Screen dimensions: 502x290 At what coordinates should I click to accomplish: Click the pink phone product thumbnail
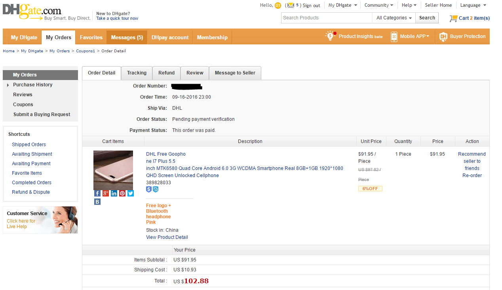click(x=113, y=170)
